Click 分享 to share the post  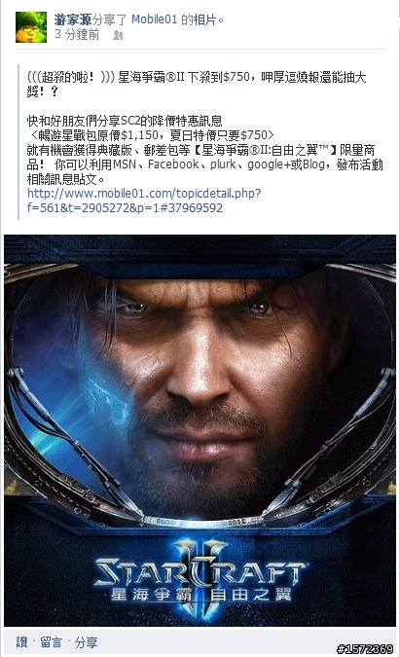point(87,642)
